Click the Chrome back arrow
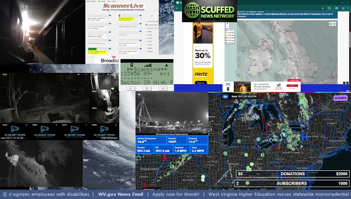Viewport: 351px width, 199px height. [x=177, y=8]
